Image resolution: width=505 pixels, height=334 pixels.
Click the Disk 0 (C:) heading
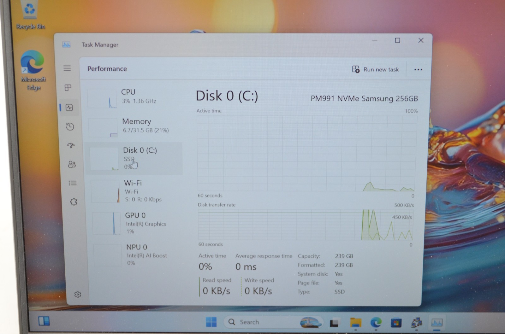tap(227, 96)
